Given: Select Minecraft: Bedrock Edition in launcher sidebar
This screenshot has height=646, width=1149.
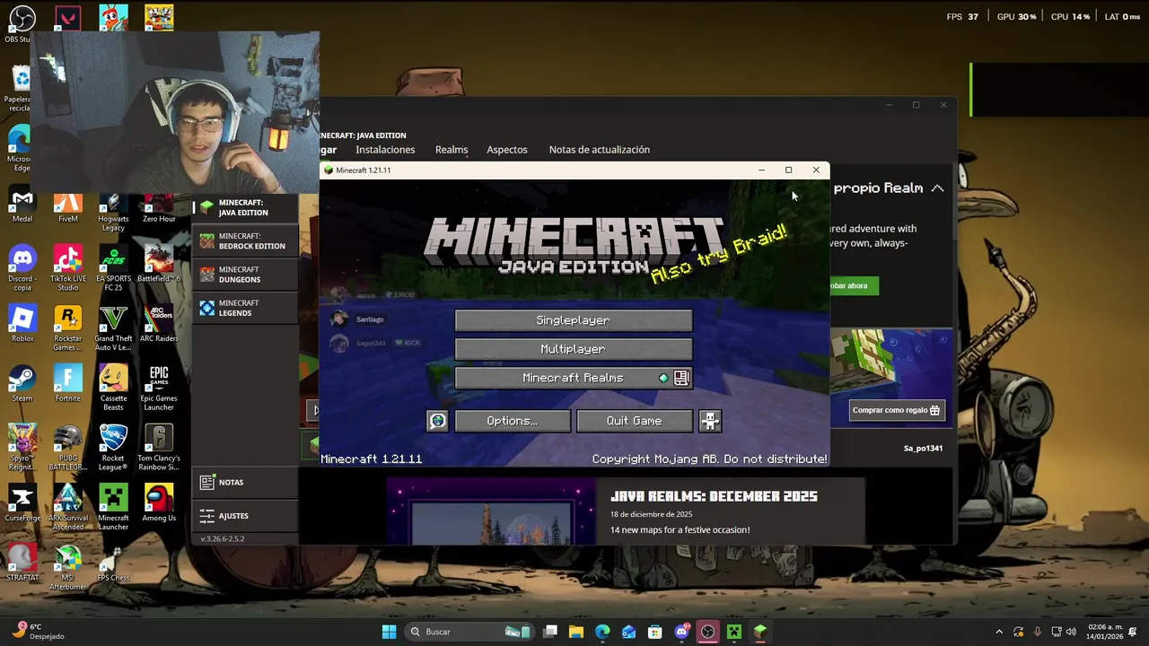Looking at the screenshot, I should tap(245, 241).
